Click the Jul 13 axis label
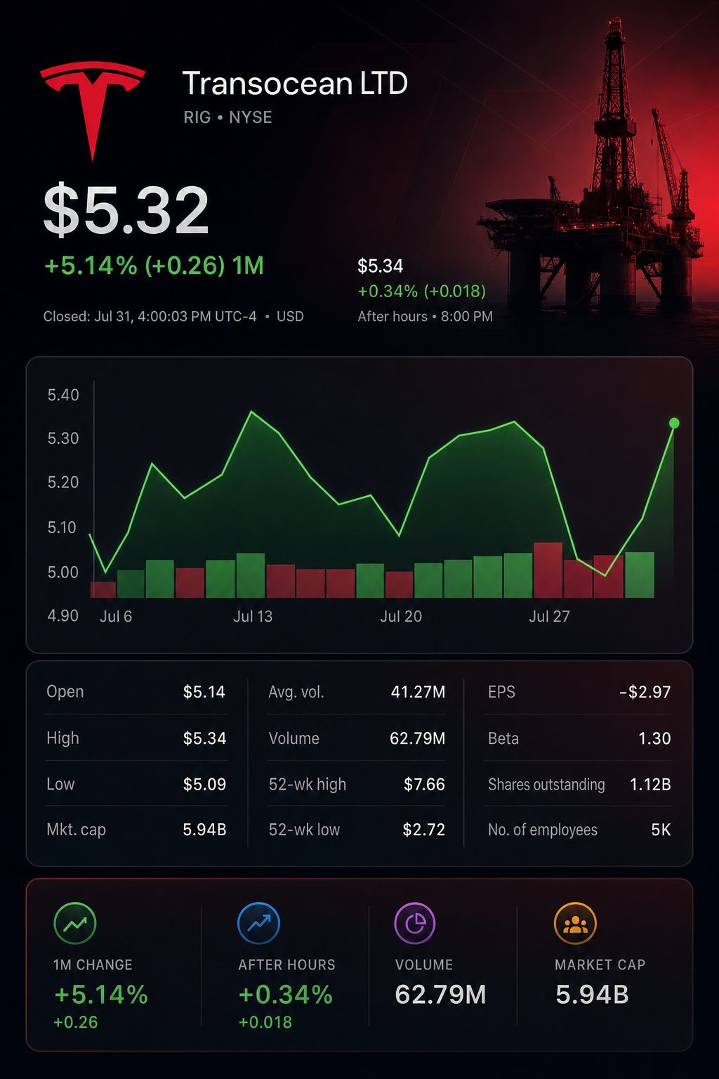Viewport: 719px width, 1079px height. coord(253,617)
